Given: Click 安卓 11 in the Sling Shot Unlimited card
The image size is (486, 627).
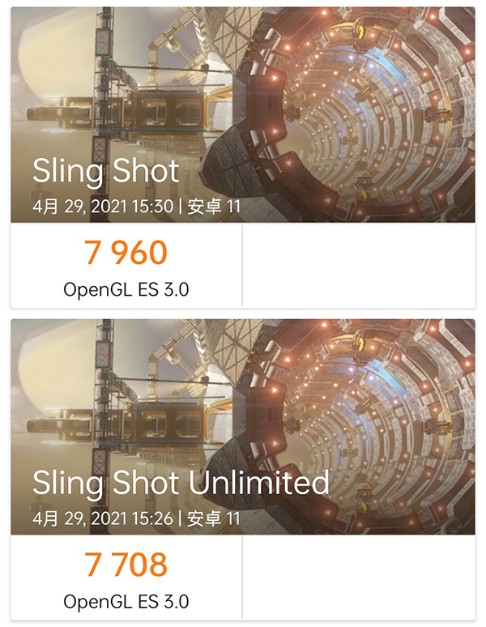Looking at the screenshot, I should pyautogui.click(x=214, y=518).
